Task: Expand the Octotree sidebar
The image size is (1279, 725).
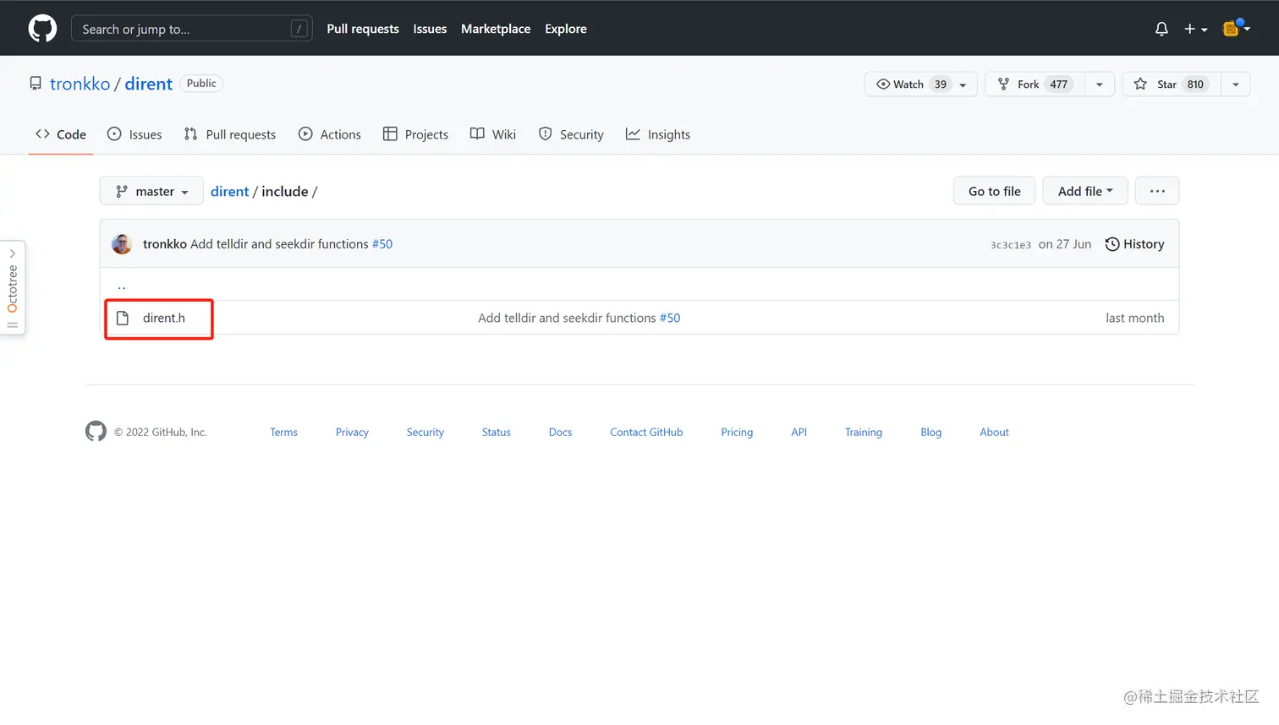Action: [x=13, y=287]
